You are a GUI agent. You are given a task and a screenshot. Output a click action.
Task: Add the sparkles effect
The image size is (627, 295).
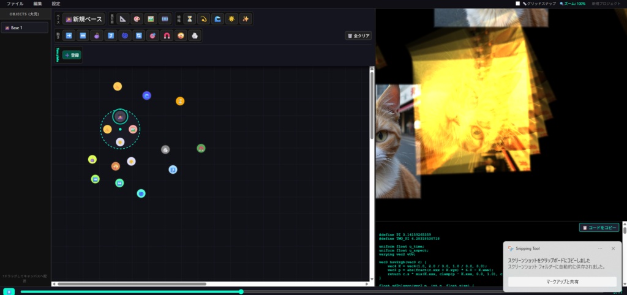[x=246, y=19]
